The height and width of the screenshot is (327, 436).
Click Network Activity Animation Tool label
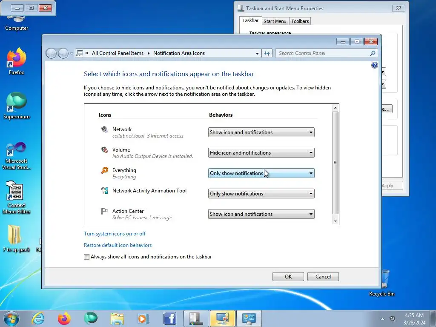pyautogui.click(x=149, y=191)
